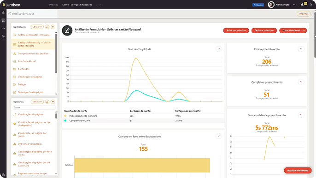
Task: Select the Comportamento dos usuários dashboard
Action: (33, 53)
